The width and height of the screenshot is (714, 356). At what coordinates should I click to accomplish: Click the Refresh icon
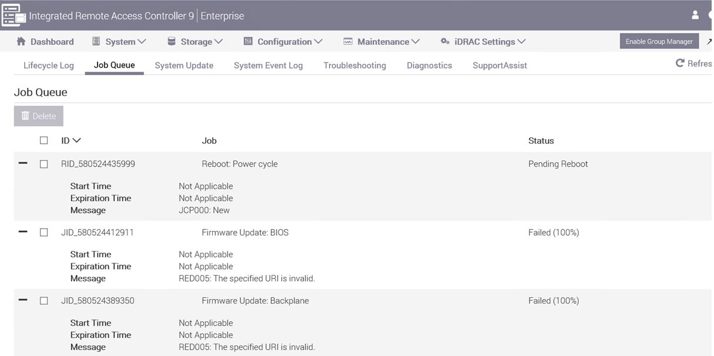680,63
